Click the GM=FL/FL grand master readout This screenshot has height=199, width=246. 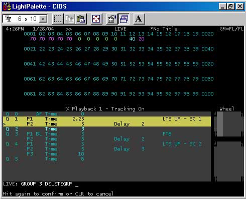tap(231, 29)
